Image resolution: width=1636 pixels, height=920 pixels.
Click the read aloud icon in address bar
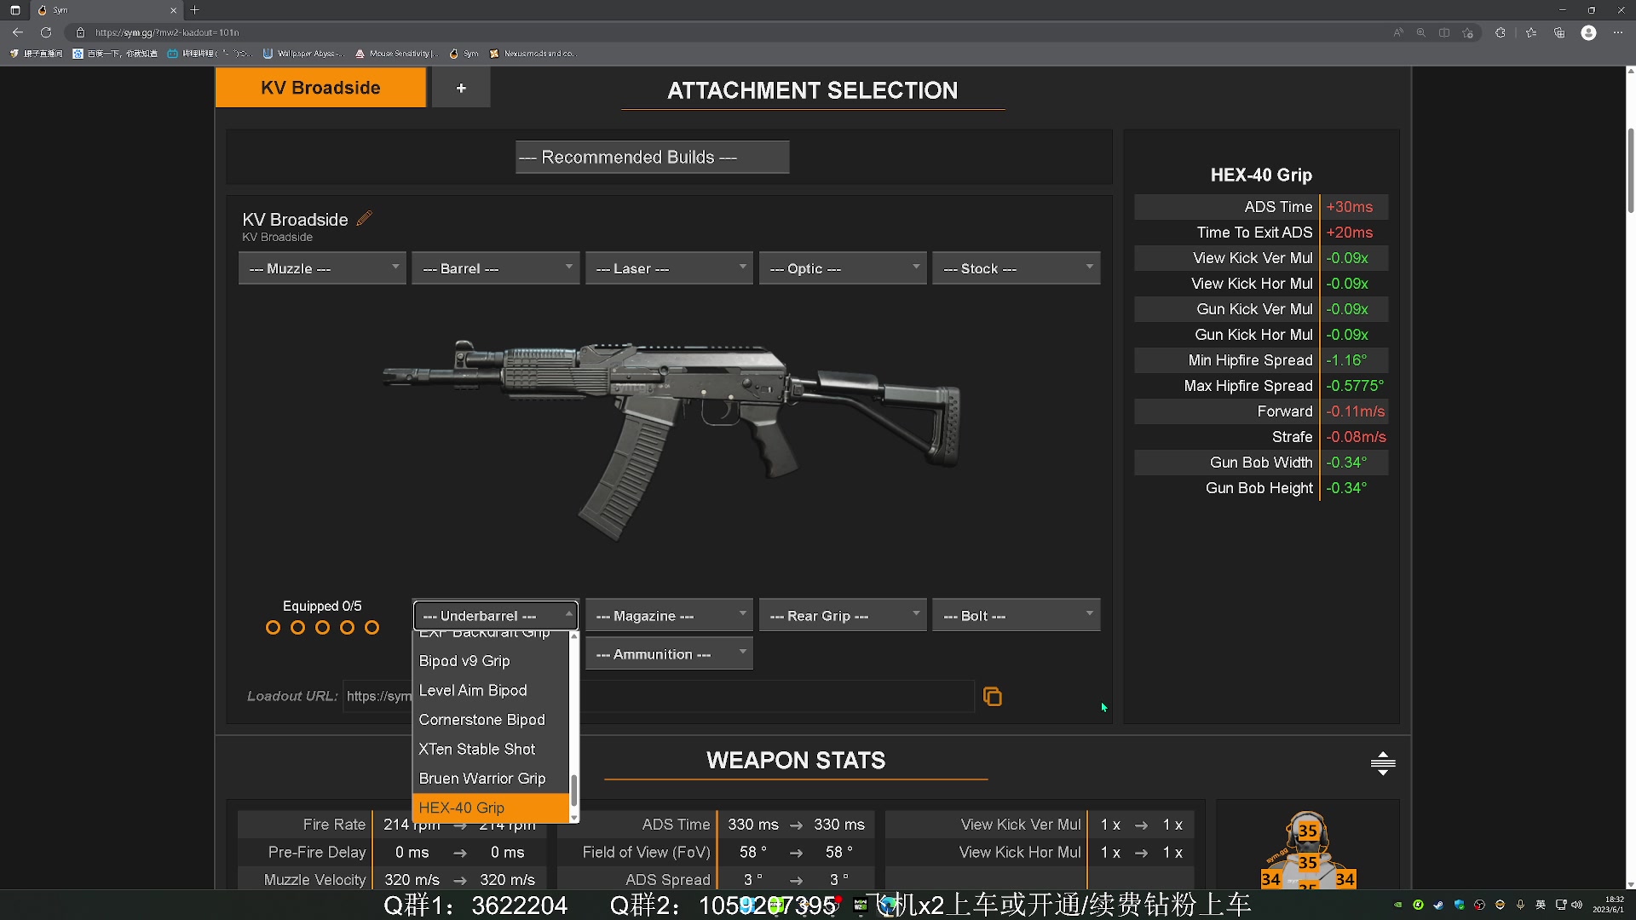(x=1398, y=32)
